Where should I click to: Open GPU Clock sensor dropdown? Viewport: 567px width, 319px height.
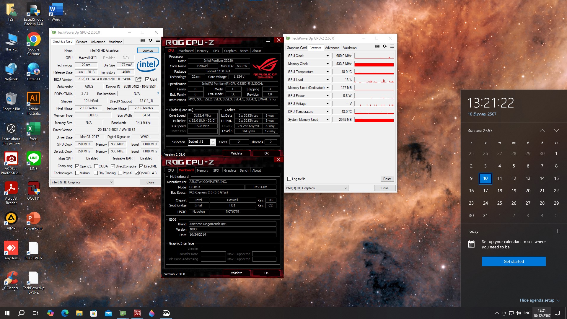(327, 56)
